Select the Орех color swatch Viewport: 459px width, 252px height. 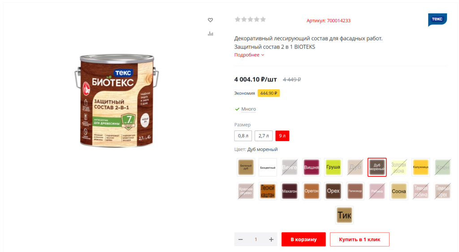click(333, 191)
